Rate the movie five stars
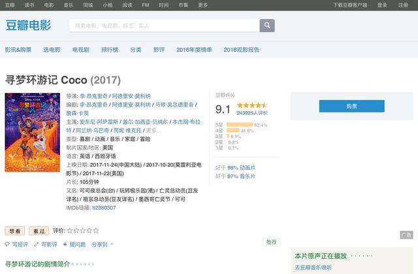The height and width of the screenshot is (274, 418). (96, 230)
